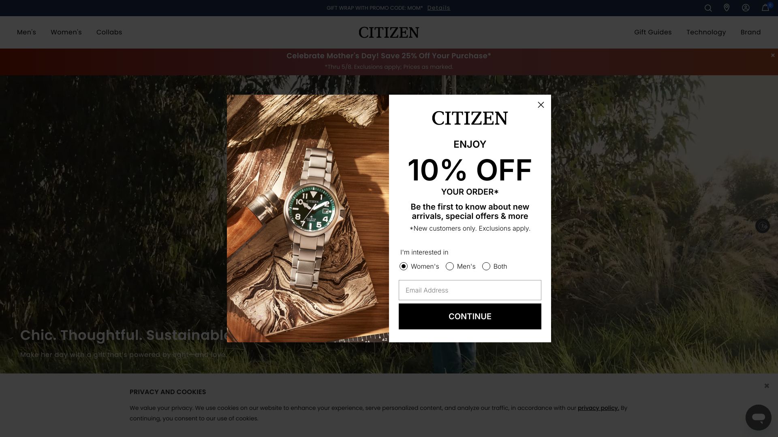Open the shopping bag icon
The image size is (778, 437).
tap(765, 8)
